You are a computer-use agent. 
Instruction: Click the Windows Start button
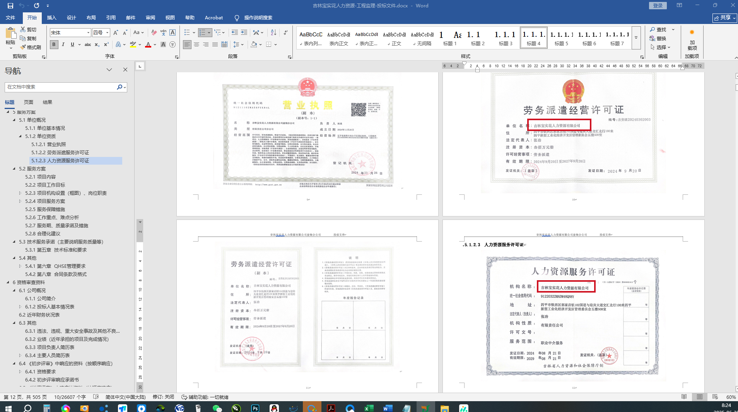[8, 408]
